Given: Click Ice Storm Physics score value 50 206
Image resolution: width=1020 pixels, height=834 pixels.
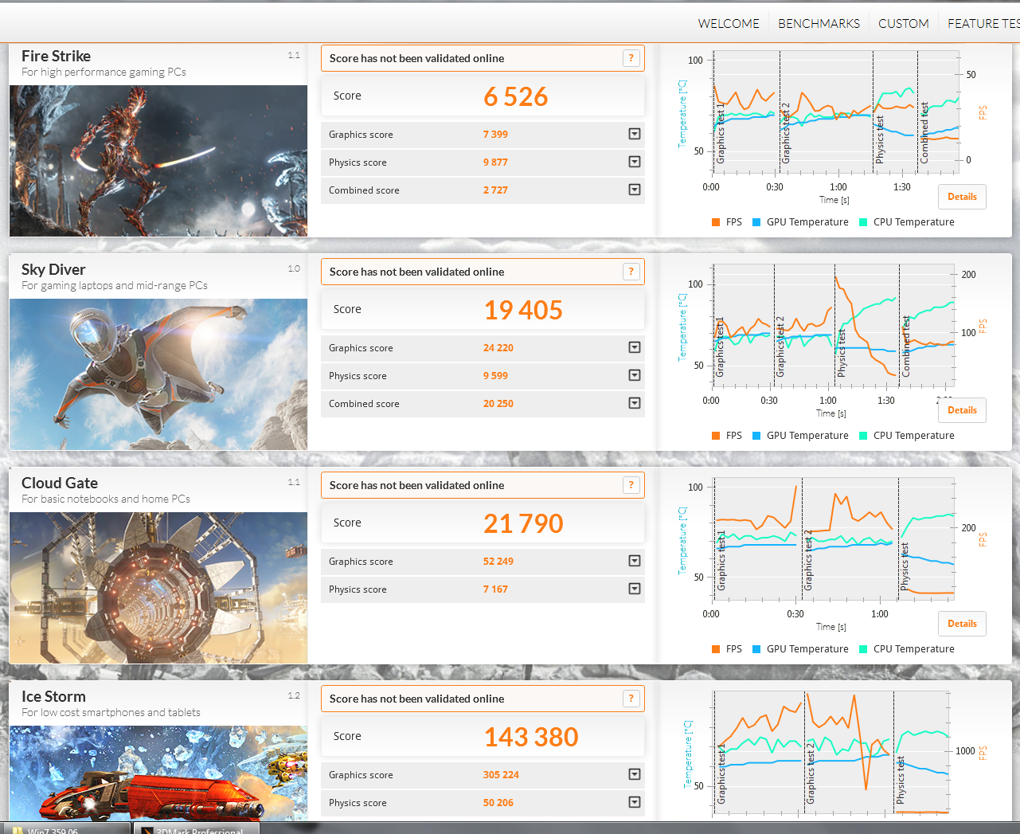Looking at the screenshot, I should [x=498, y=802].
